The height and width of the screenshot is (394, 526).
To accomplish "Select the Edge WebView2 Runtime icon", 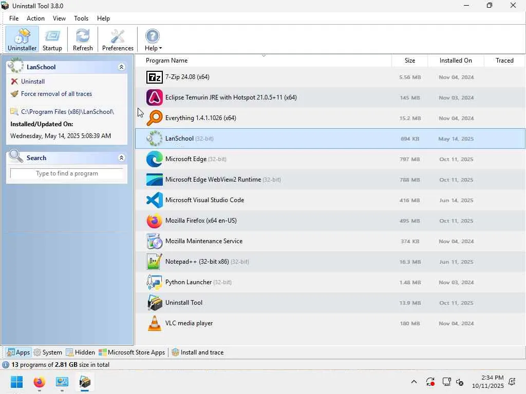I will click(154, 180).
